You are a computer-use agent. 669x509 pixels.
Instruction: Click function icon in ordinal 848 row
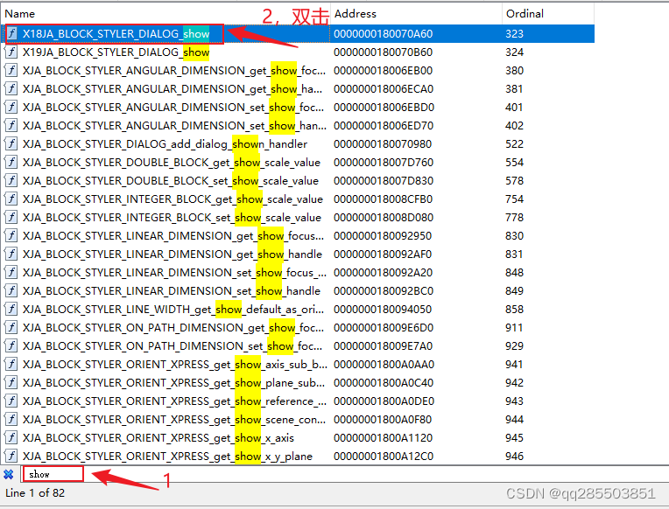[11, 272]
